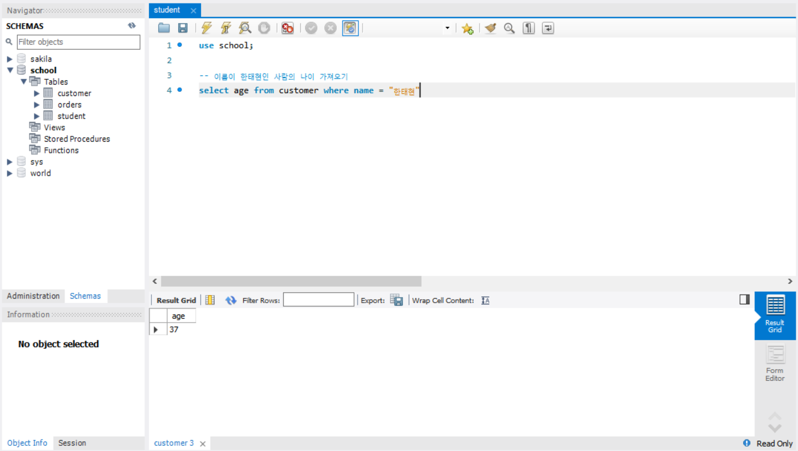
Task: Click the school database icon
Action: 22,70
